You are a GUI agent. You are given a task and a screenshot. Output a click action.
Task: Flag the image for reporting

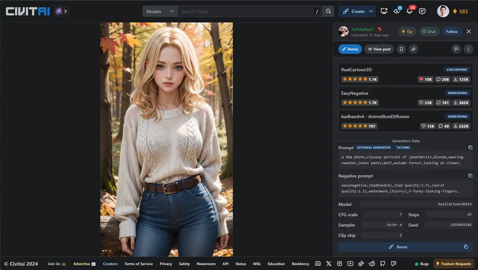click(x=457, y=48)
